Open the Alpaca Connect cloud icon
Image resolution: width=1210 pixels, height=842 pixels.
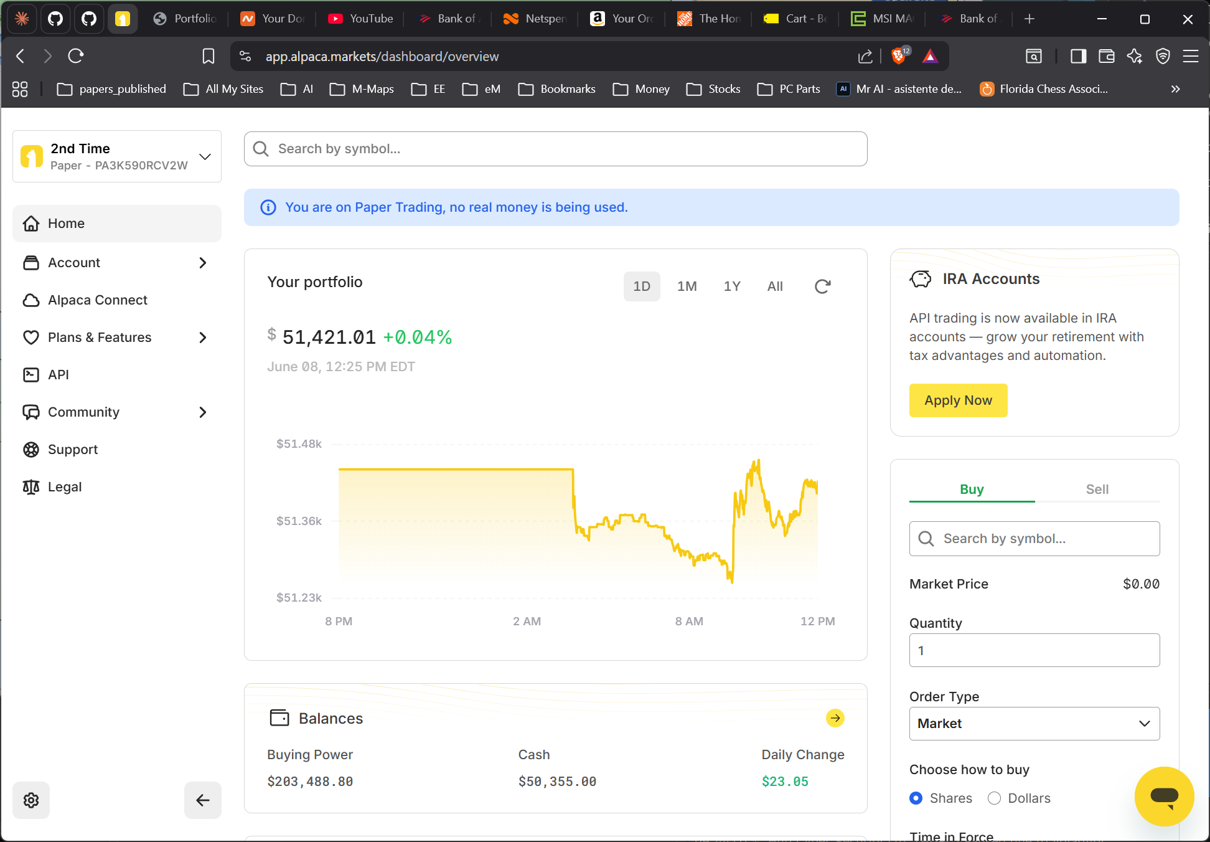pyautogui.click(x=31, y=300)
